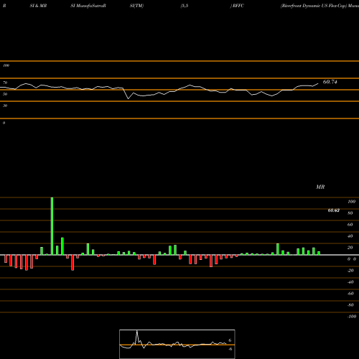Image resolution: width=359 pixels, height=359 pixels.
Task: Select the tallest green bar in the MR chart
Action: (x=52, y=226)
